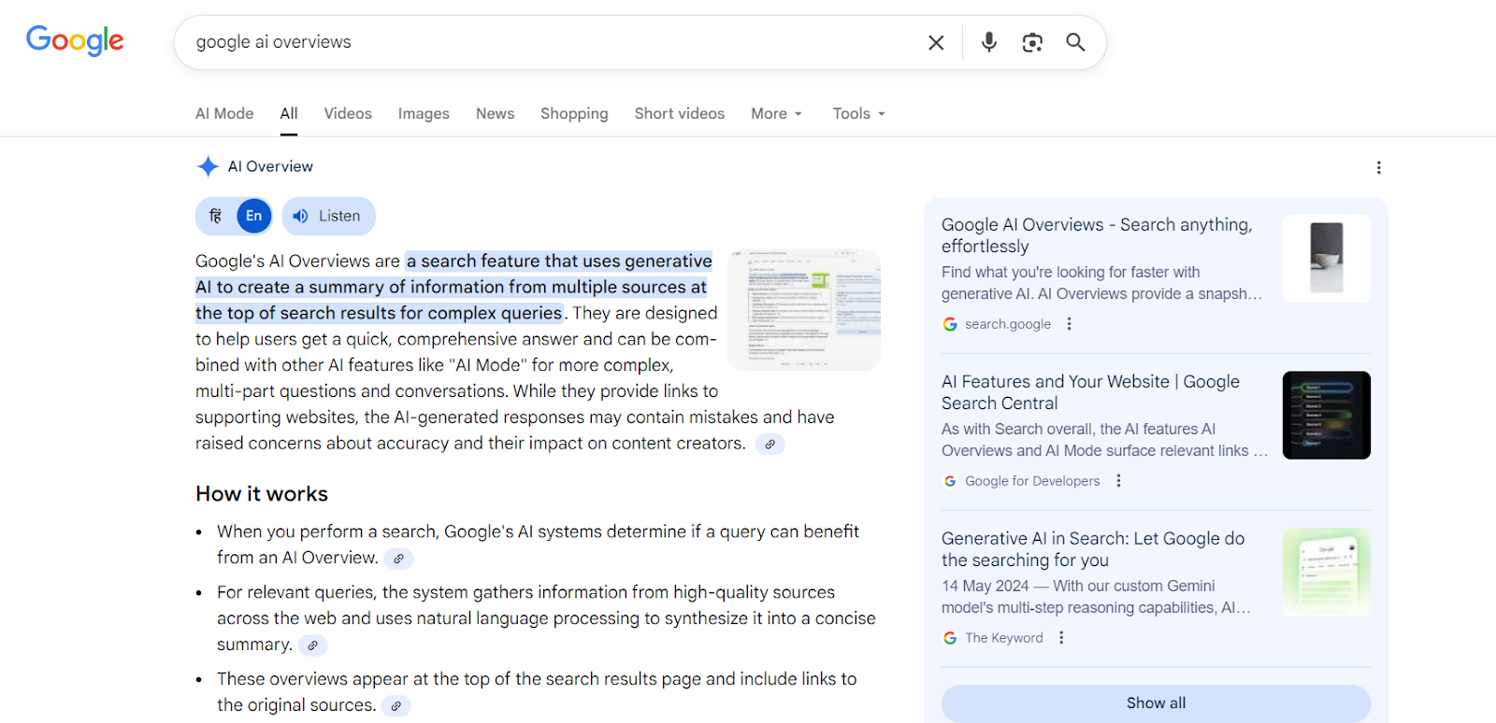This screenshot has height=723, width=1496.
Task: Click the search.google favicon
Action: (950, 324)
